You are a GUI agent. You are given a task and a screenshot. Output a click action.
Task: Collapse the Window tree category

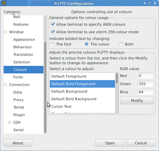coord(6,32)
